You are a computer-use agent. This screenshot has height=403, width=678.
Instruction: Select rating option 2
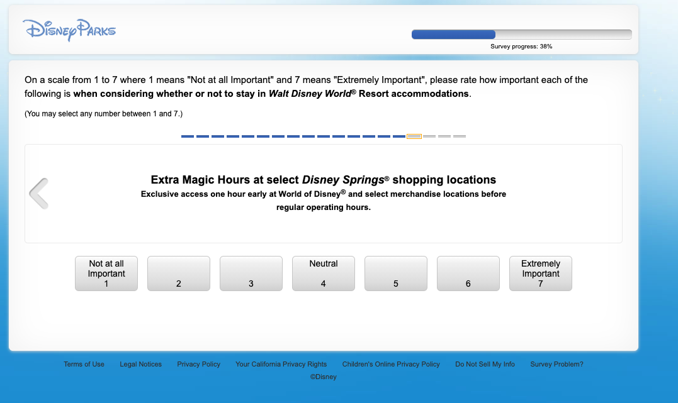[x=178, y=273]
